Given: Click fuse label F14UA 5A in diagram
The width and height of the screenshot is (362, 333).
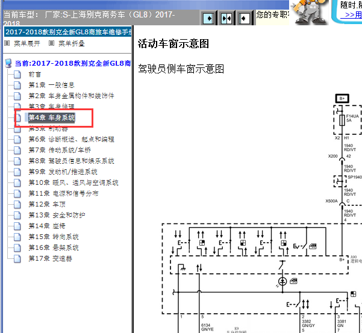Looking at the screenshot, I should pos(352,118).
